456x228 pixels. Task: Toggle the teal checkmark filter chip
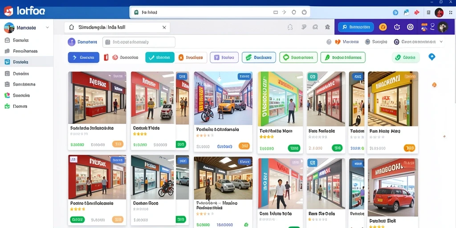160,57
